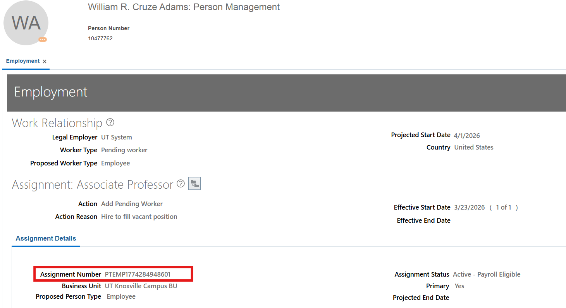Click the Employment section header

pos(287,93)
